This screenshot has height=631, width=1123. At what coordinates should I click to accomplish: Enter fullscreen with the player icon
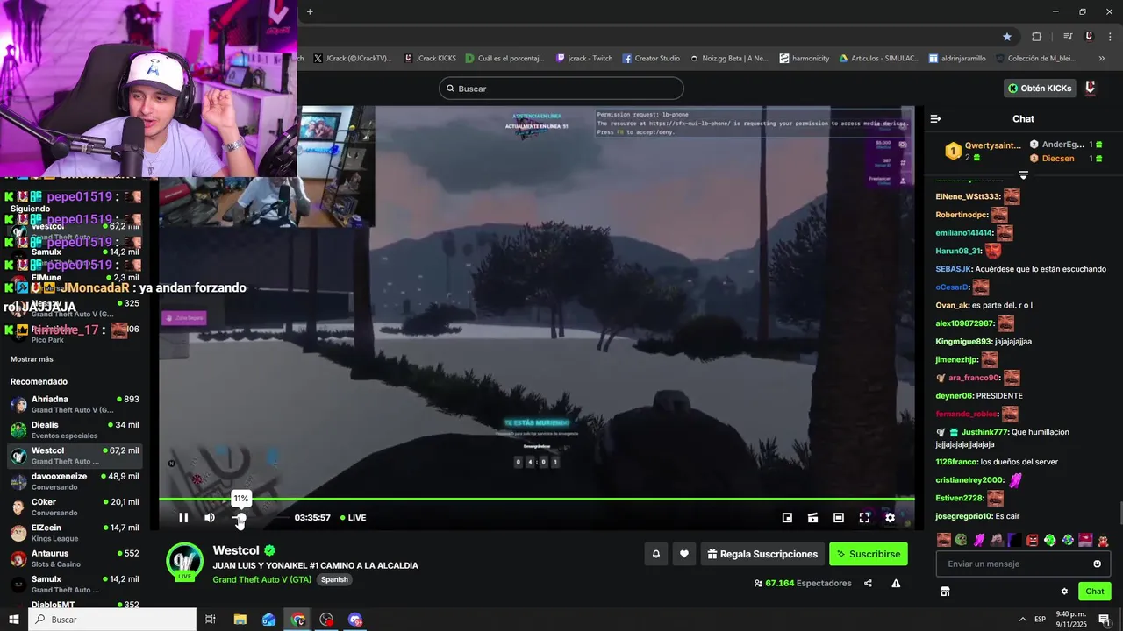[864, 518]
